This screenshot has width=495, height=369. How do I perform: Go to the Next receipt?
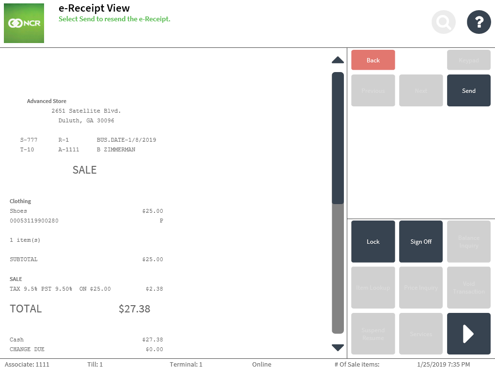tap(421, 90)
